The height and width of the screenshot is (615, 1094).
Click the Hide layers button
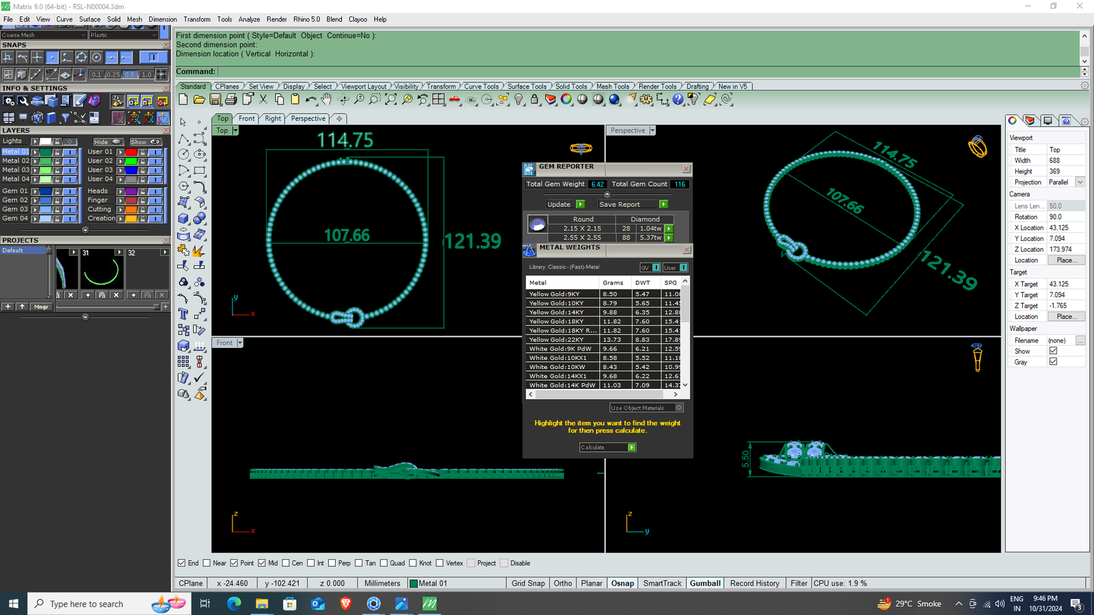click(108, 142)
